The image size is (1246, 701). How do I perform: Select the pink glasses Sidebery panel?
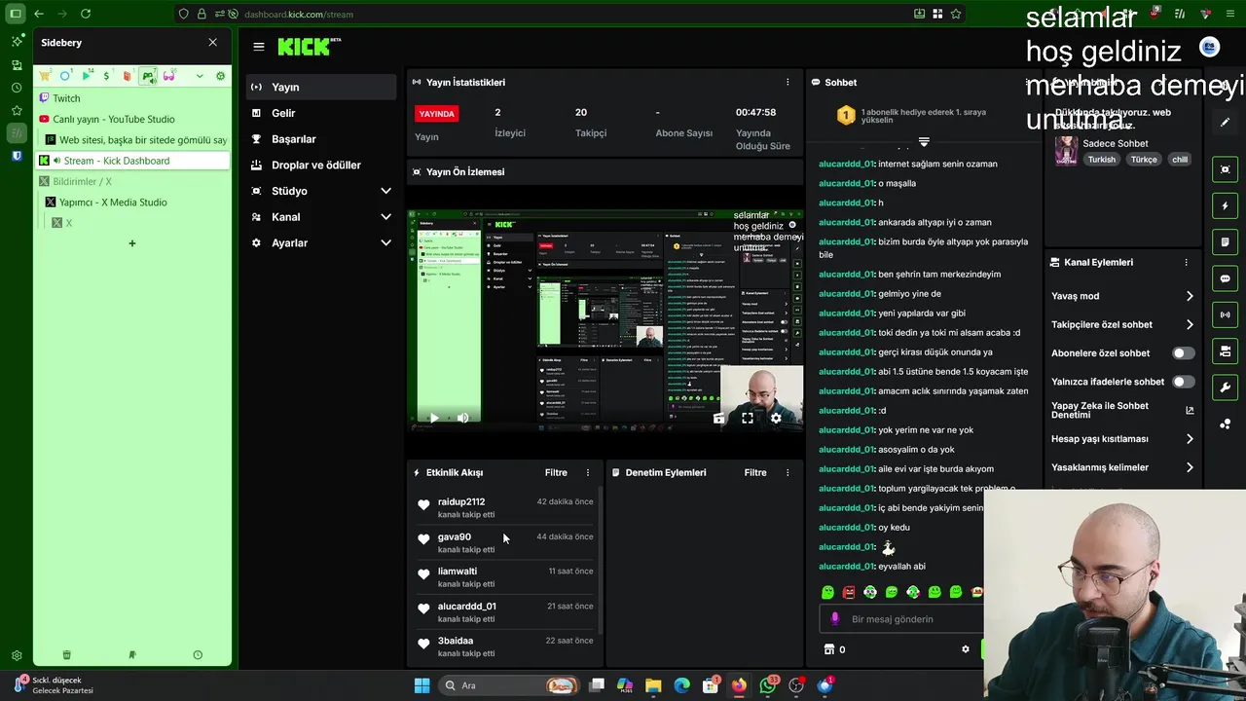click(168, 76)
